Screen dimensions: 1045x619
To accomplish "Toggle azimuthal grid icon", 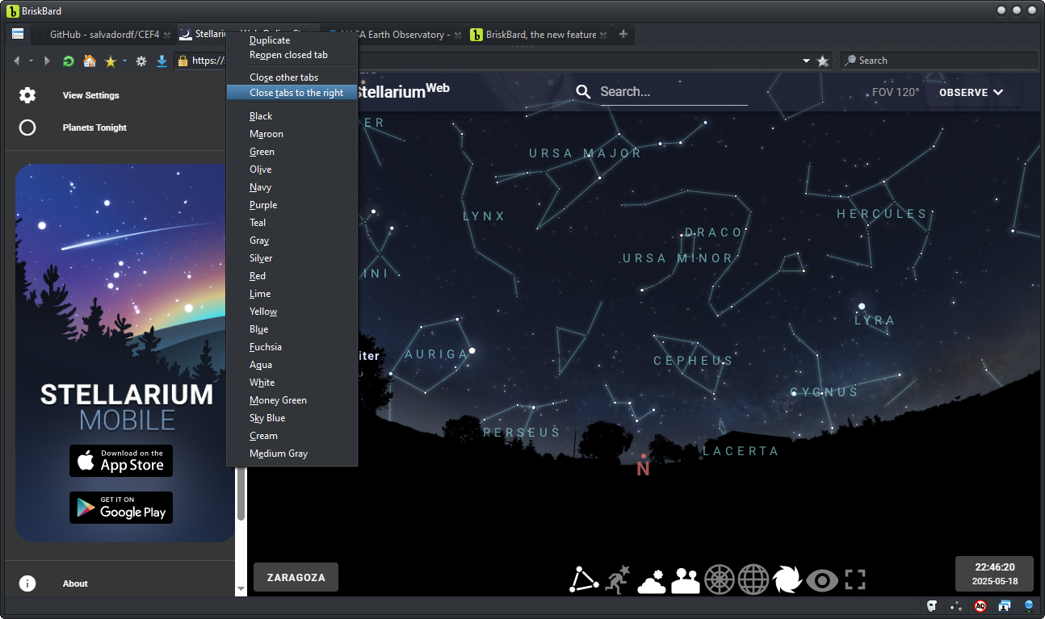I will click(x=720, y=579).
